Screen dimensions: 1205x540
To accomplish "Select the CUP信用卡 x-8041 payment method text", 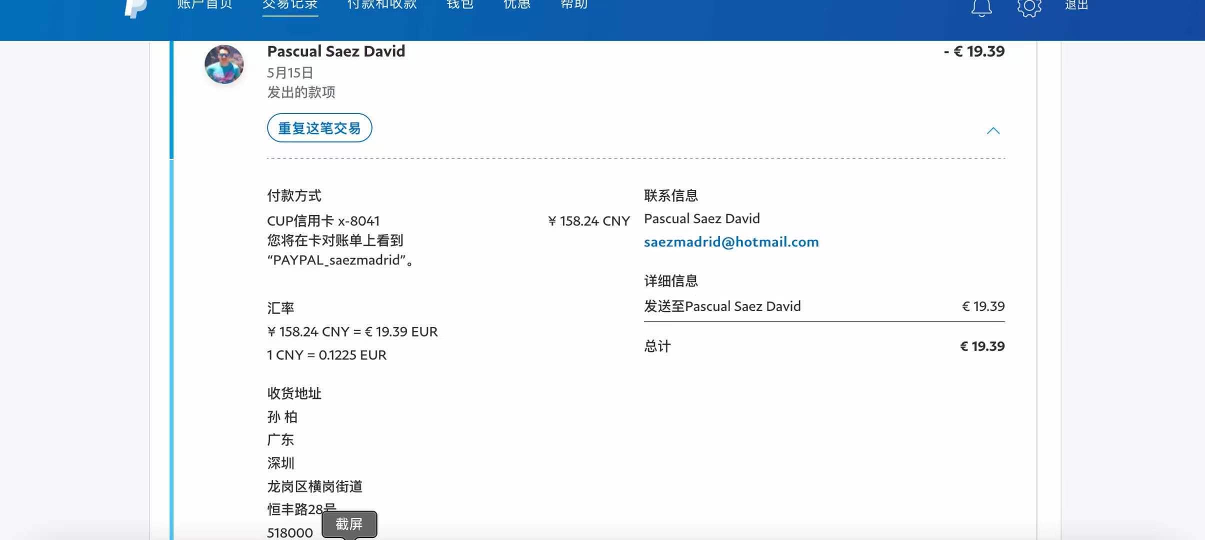I will (323, 221).
